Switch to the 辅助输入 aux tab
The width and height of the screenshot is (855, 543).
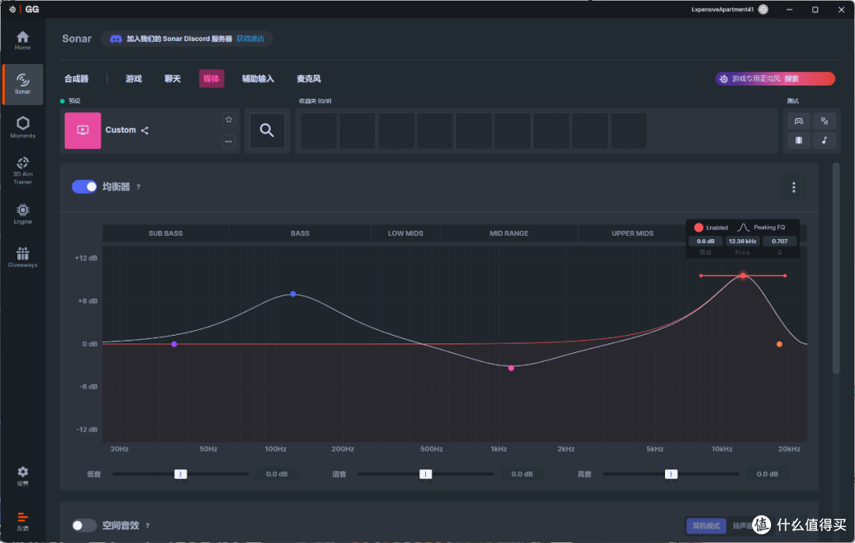coord(258,78)
